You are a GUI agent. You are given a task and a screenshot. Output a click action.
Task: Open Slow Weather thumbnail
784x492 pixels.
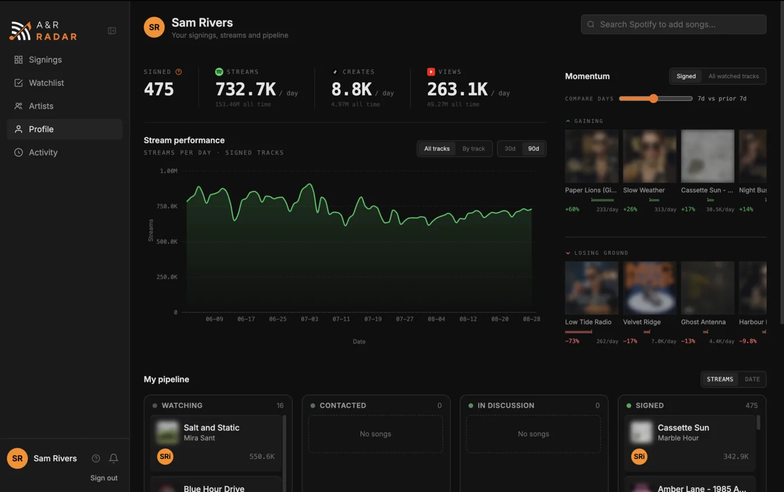[x=650, y=156]
